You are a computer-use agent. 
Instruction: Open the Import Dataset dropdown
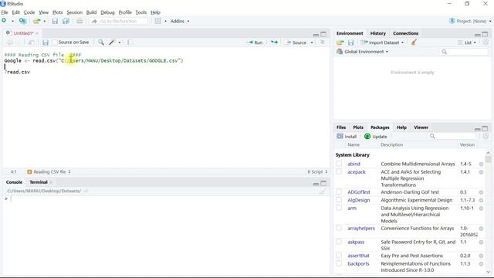coord(383,42)
